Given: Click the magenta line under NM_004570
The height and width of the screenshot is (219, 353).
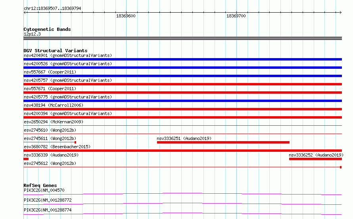Looking at the screenshot, I should click(182, 194).
